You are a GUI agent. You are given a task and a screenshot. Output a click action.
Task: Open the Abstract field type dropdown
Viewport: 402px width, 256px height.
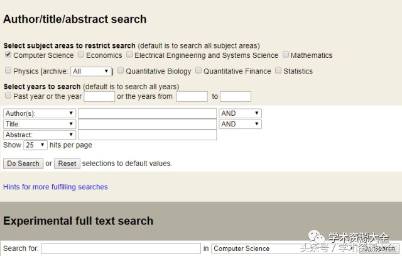[x=39, y=135]
